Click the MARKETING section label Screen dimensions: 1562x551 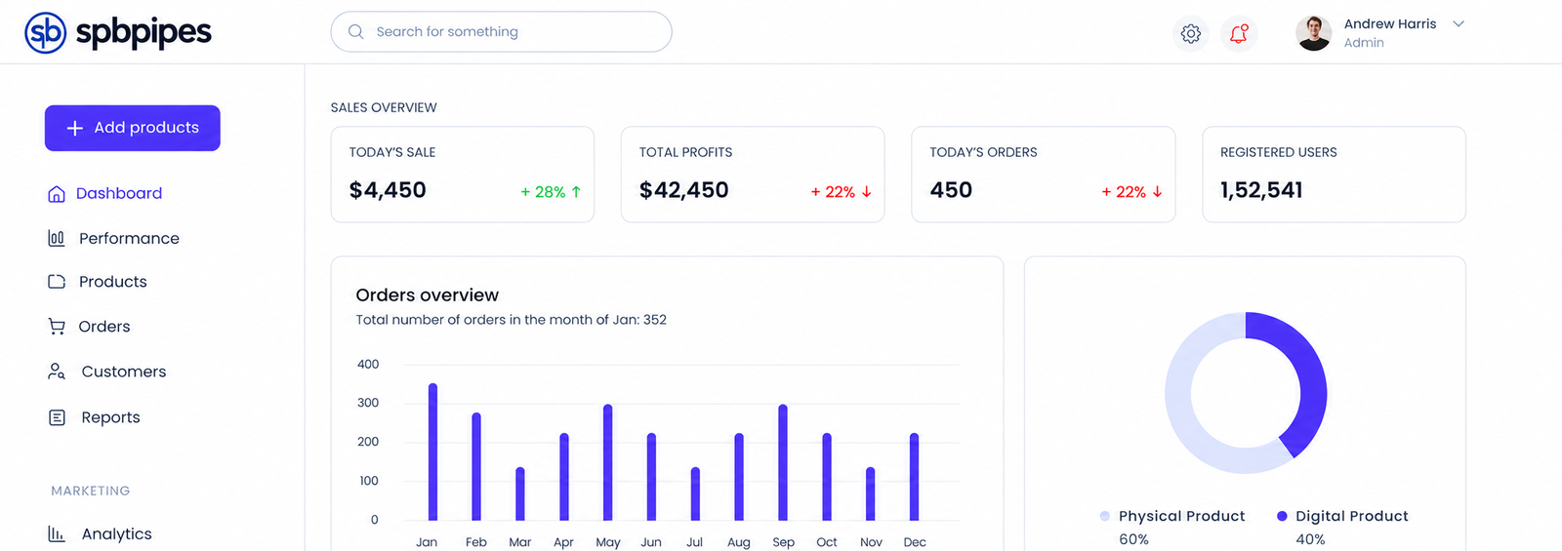91,491
